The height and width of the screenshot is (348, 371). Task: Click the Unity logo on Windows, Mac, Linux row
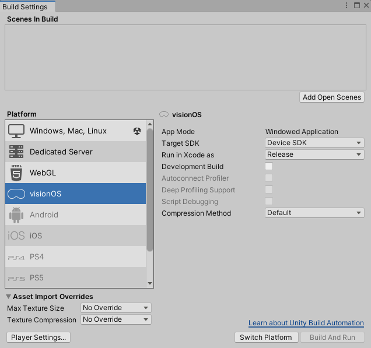[137, 131]
